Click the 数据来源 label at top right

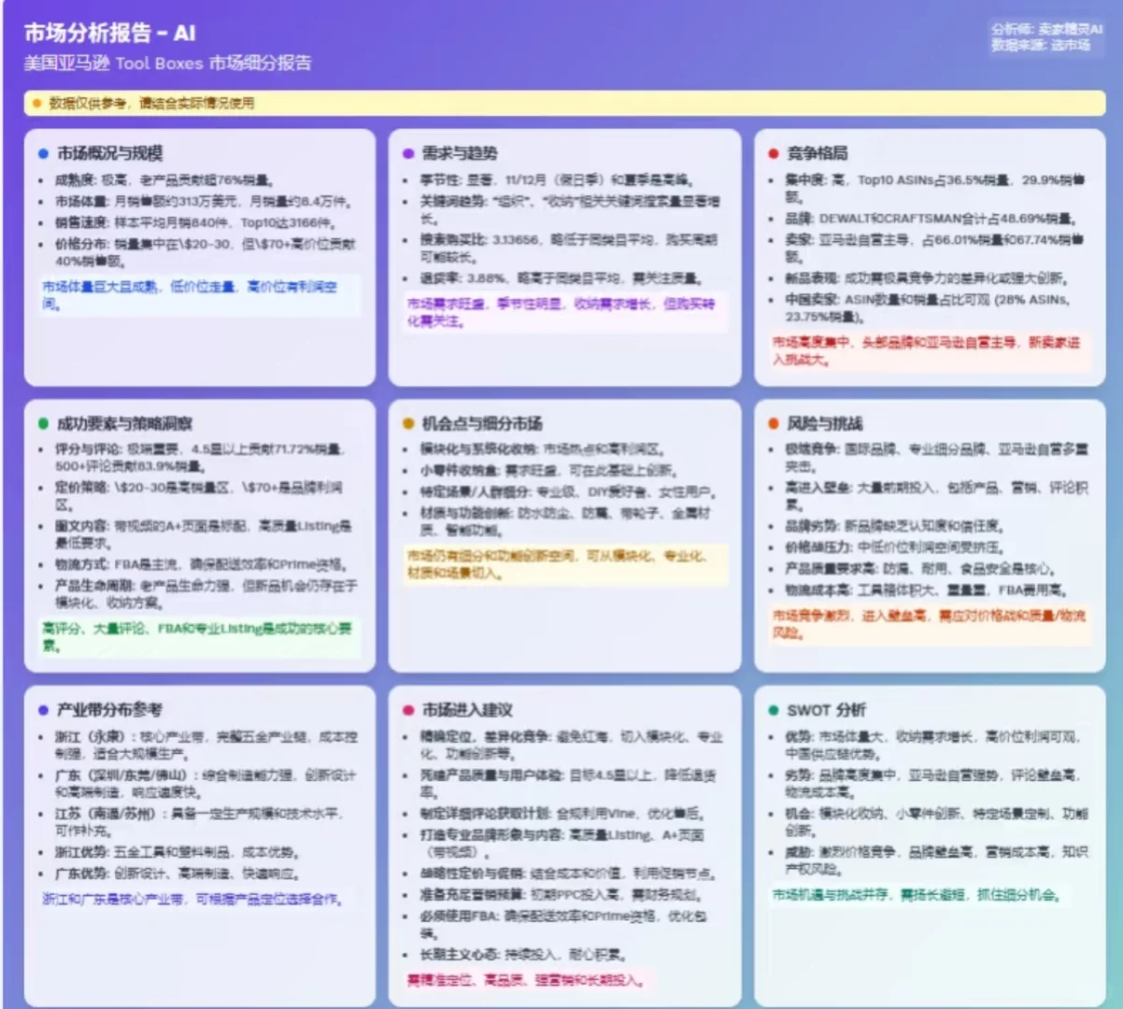(x=1041, y=45)
